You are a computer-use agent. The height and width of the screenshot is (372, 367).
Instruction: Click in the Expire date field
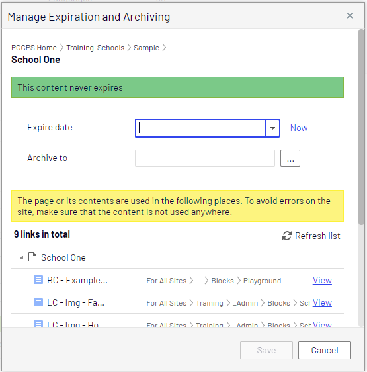tap(200, 128)
